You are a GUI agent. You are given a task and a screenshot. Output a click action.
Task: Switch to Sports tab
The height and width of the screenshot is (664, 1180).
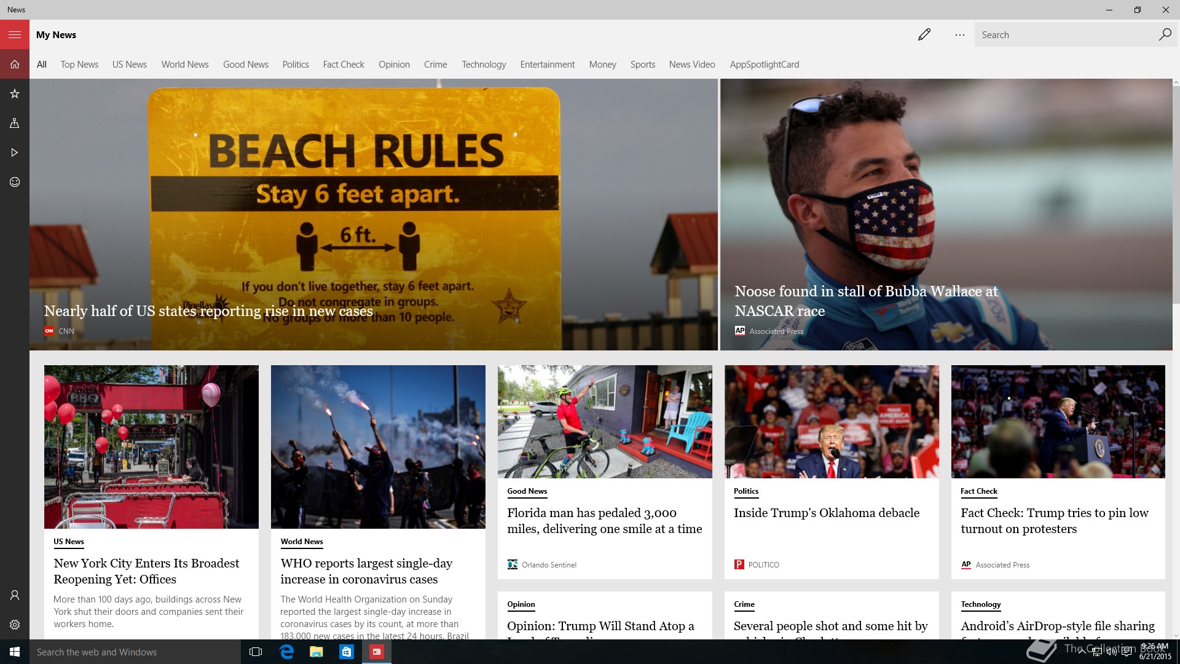pos(643,65)
